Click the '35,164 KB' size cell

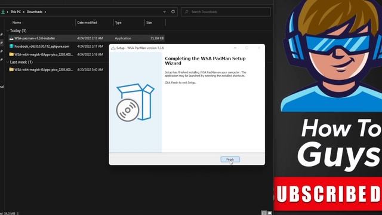157,38
